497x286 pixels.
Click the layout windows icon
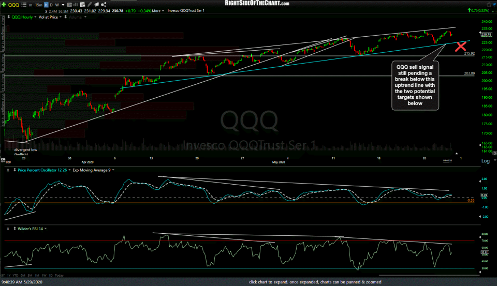(x=96, y=5)
